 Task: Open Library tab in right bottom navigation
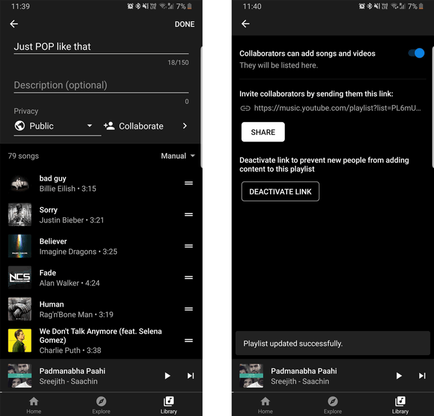[400, 404]
